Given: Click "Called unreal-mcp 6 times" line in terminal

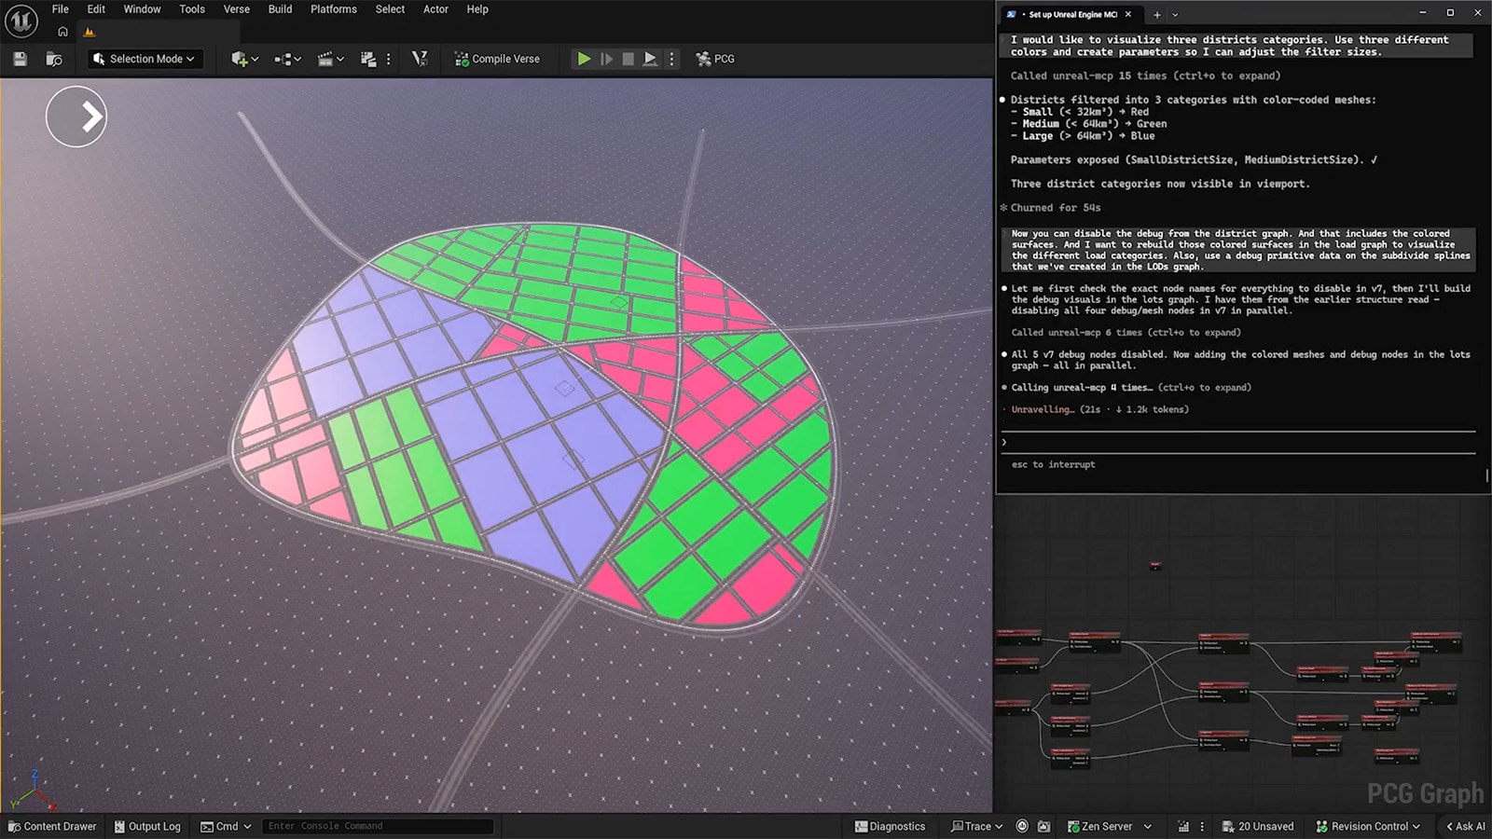Looking at the screenshot, I should pos(1126,332).
